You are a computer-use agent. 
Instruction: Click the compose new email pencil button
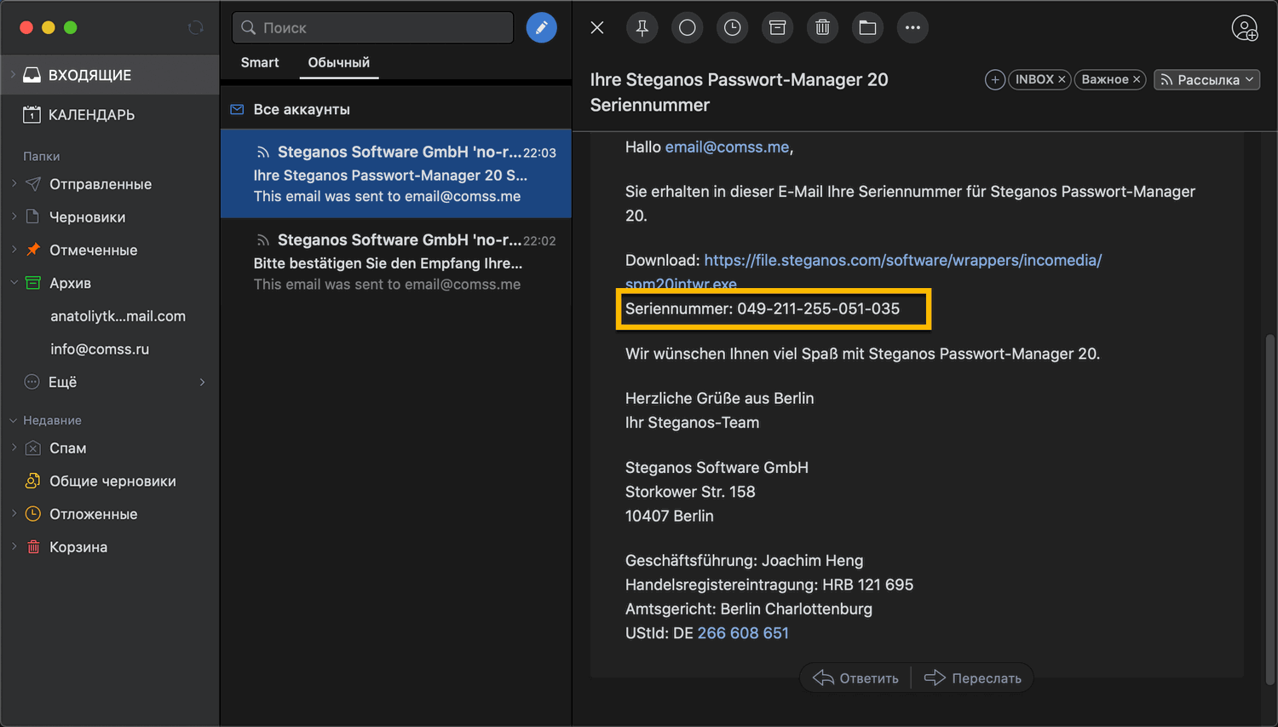[x=541, y=27]
